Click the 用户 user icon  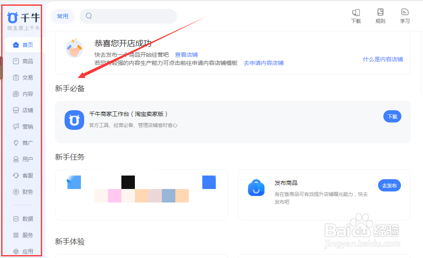(16, 159)
